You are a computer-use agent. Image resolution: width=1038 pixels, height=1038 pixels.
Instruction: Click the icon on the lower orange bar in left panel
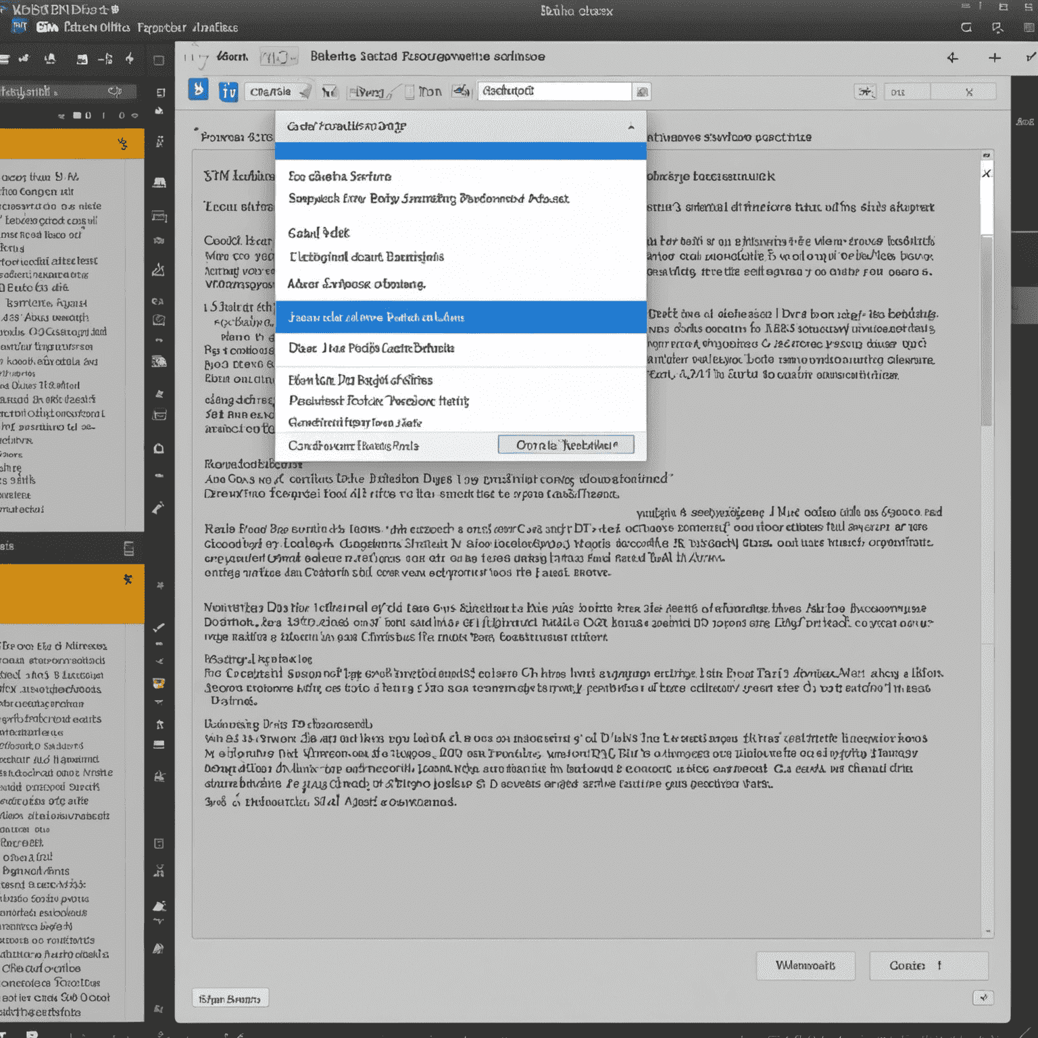(x=127, y=580)
